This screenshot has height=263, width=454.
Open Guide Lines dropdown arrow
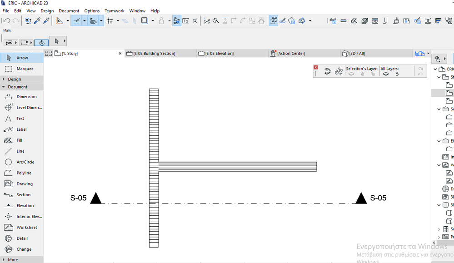tap(84, 21)
